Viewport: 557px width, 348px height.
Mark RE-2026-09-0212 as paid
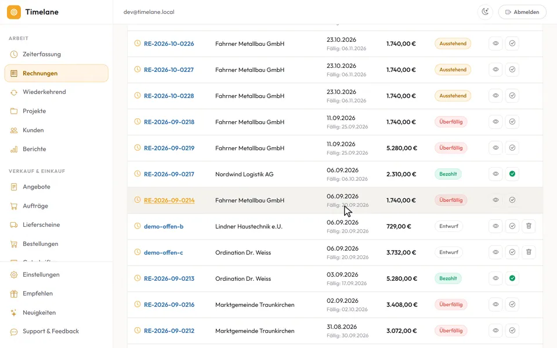point(512,331)
